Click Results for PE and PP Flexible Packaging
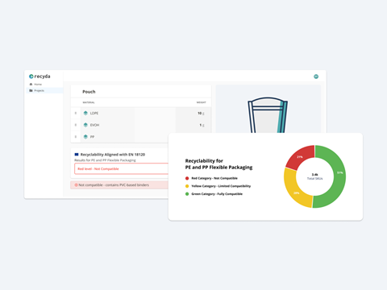This screenshot has height=290, width=387. tap(105, 160)
